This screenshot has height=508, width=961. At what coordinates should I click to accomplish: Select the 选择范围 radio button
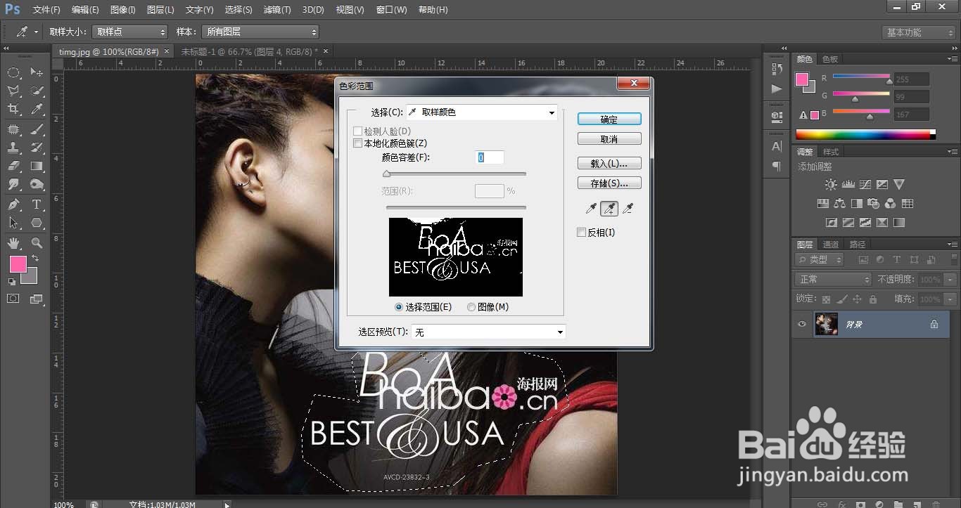tap(399, 307)
